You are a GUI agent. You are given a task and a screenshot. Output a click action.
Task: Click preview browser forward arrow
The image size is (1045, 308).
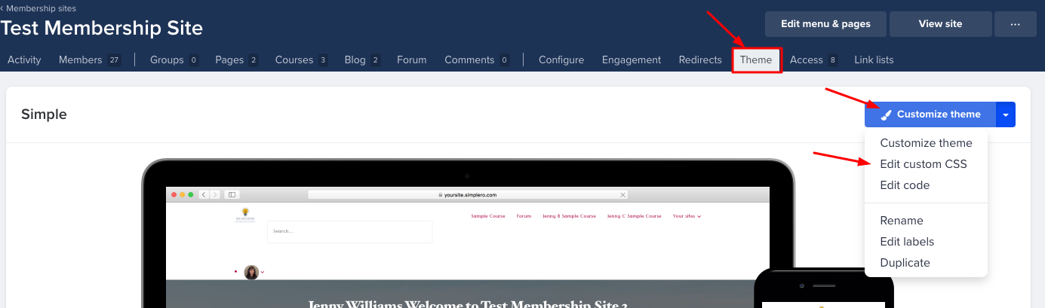pos(215,194)
